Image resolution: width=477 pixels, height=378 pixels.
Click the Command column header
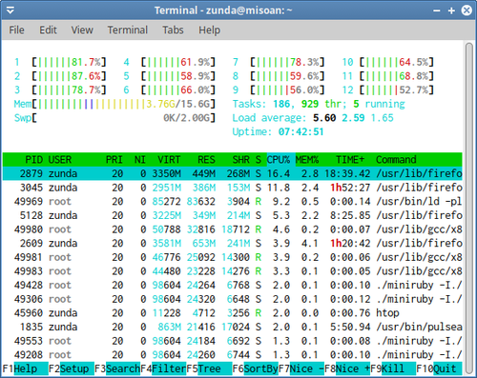point(396,160)
